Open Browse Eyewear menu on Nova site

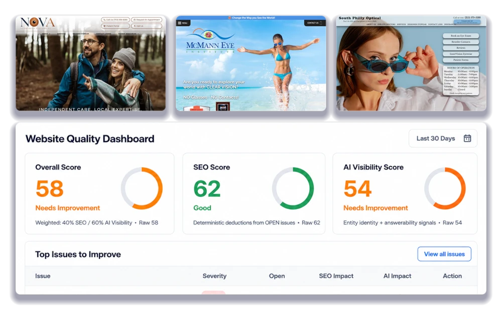81,34
